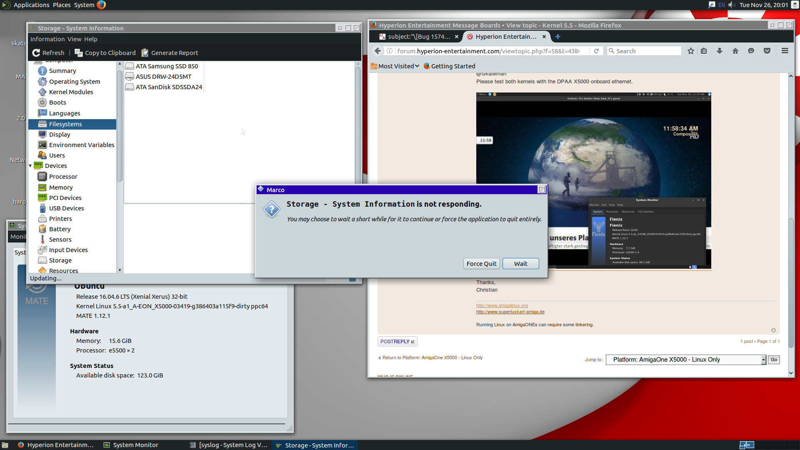The width and height of the screenshot is (800, 450).
Task: Click the Firefox Search input field
Action: (644, 51)
